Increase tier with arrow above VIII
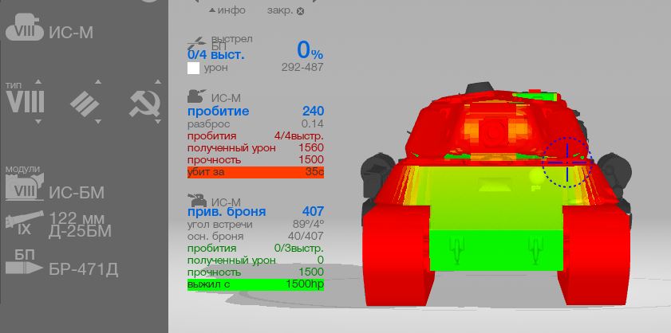Screen dimensions: 671x333 coord(38,81)
